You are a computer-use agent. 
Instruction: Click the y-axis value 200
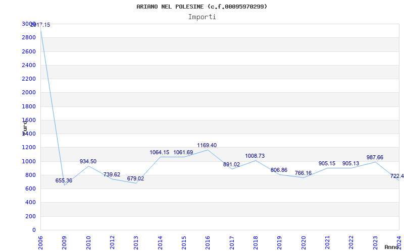click(x=31, y=217)
